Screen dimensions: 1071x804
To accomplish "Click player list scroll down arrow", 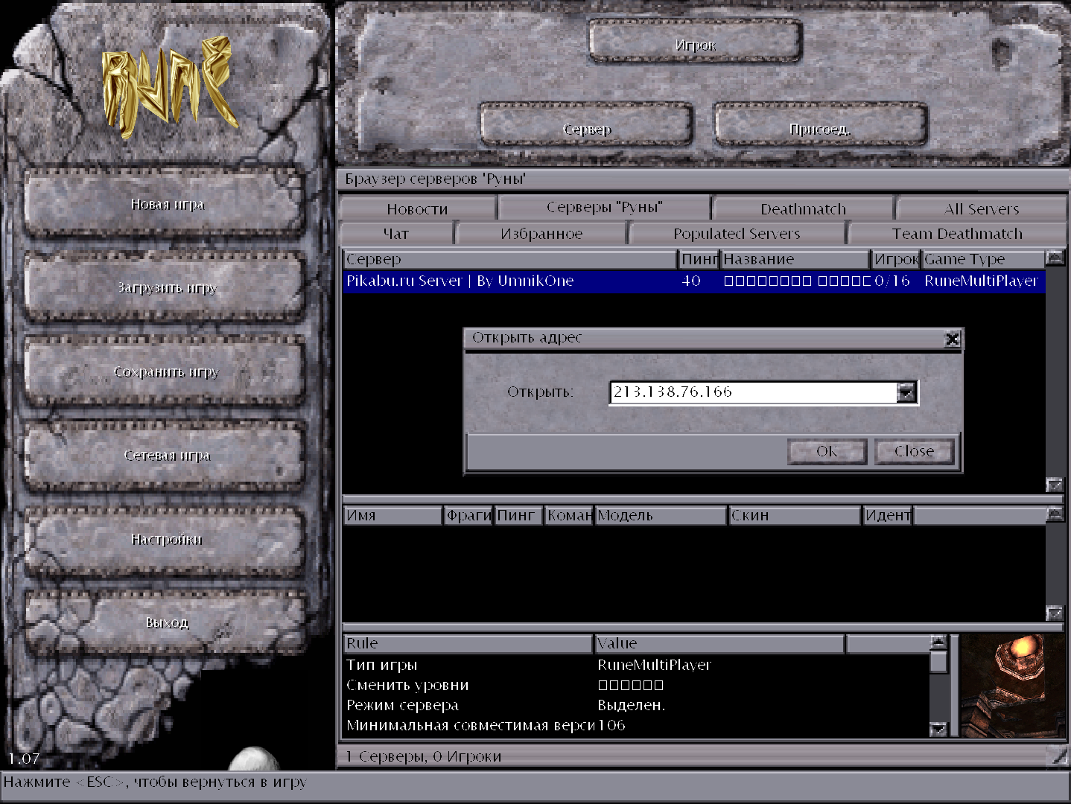I will pyautogui.click(x=1055, y=613).
